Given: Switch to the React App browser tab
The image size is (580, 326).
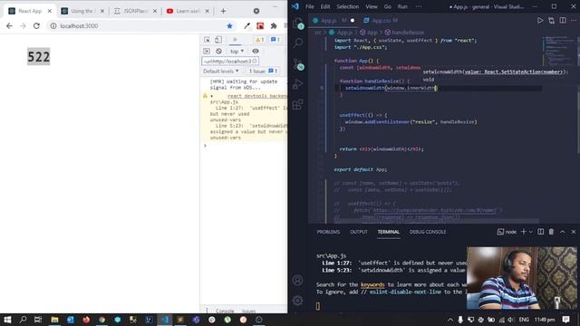Looking at the screenshot, I should [30, 11].
